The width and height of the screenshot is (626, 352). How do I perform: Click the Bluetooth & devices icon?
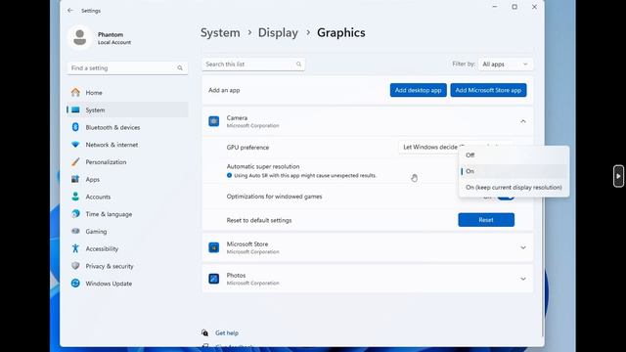coord(75,127)
